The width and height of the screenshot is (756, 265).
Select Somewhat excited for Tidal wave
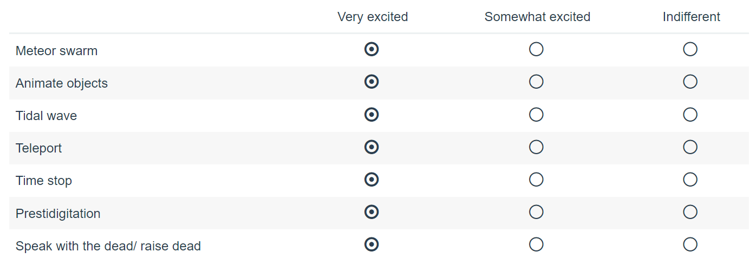[536, 115]
